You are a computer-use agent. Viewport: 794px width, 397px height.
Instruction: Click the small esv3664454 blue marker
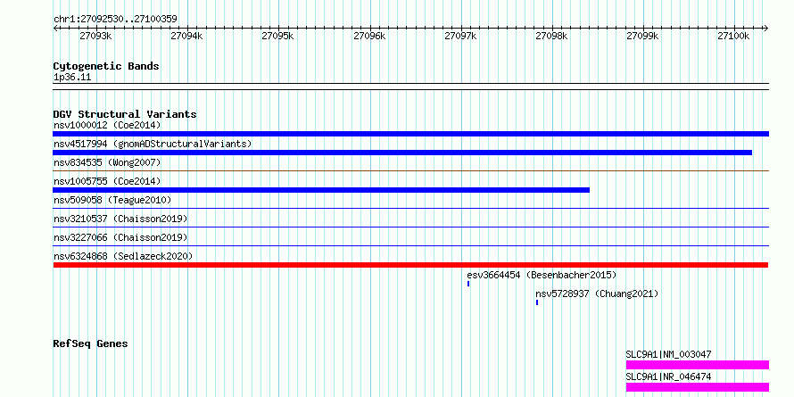468,284
